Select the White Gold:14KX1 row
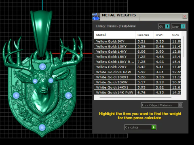 click(138, 87)
